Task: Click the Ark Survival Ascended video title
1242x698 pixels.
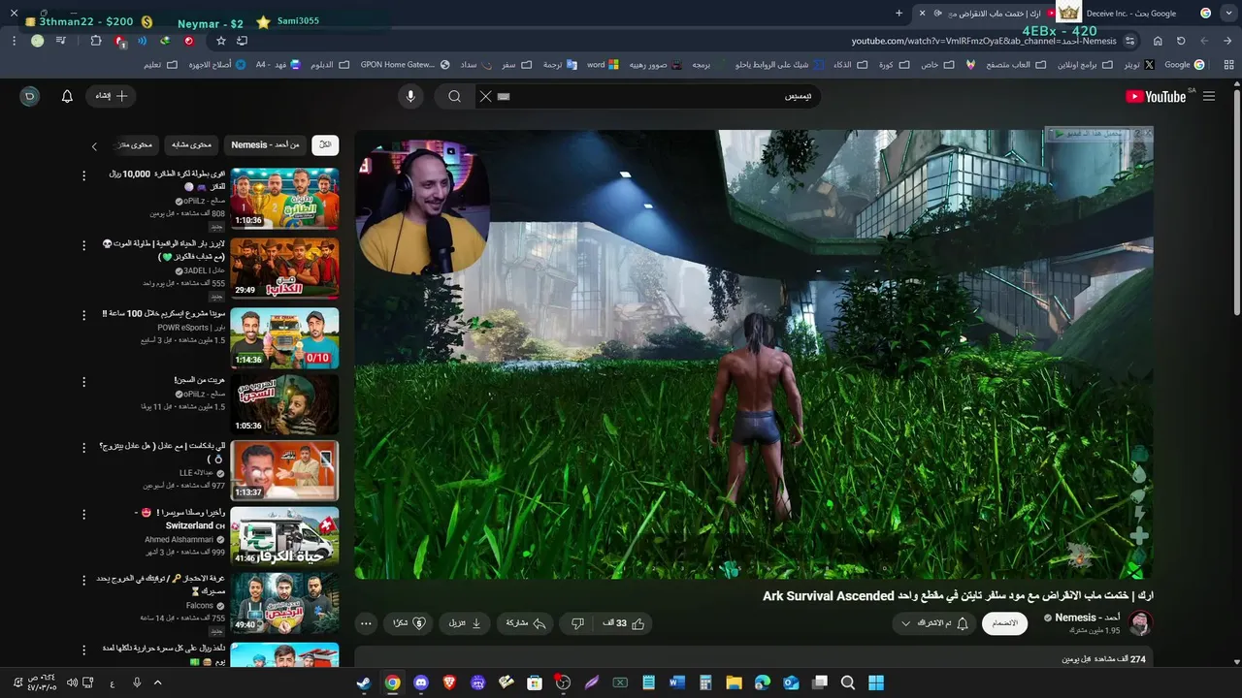Action: pos(958,596)
